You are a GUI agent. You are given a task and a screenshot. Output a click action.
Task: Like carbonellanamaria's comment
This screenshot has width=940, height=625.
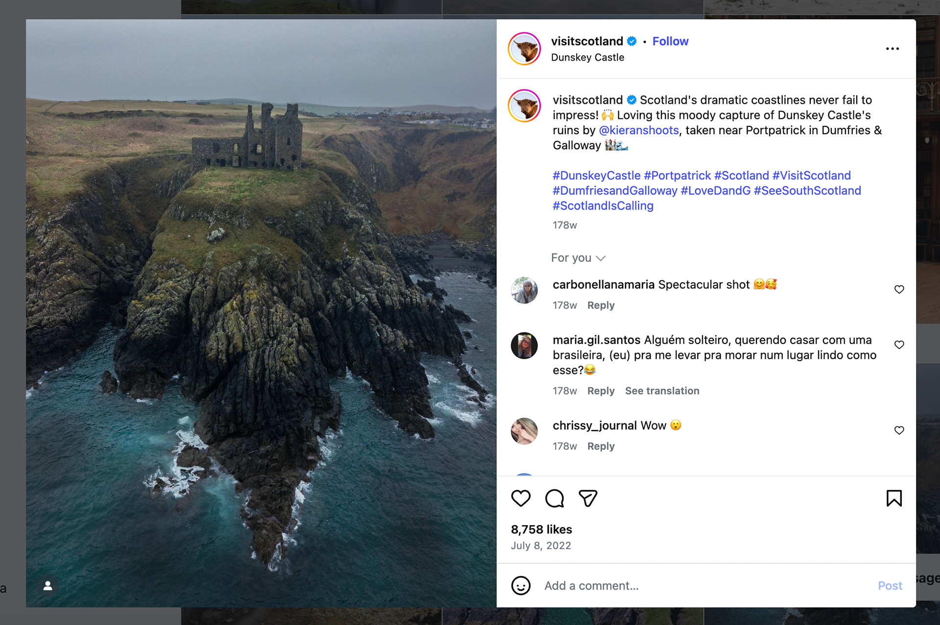[x=899, y=289]
